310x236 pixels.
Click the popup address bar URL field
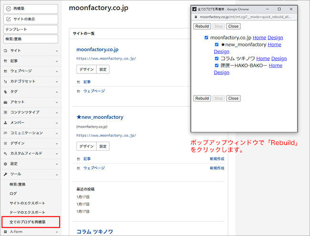(245, 17)
